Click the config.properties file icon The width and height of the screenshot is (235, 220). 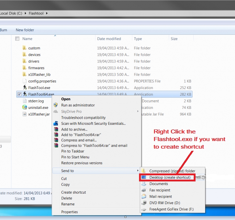(x=24, y=81)
